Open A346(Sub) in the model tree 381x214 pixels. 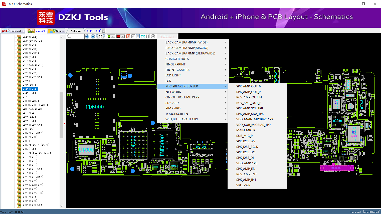click(x=29, y=93)
